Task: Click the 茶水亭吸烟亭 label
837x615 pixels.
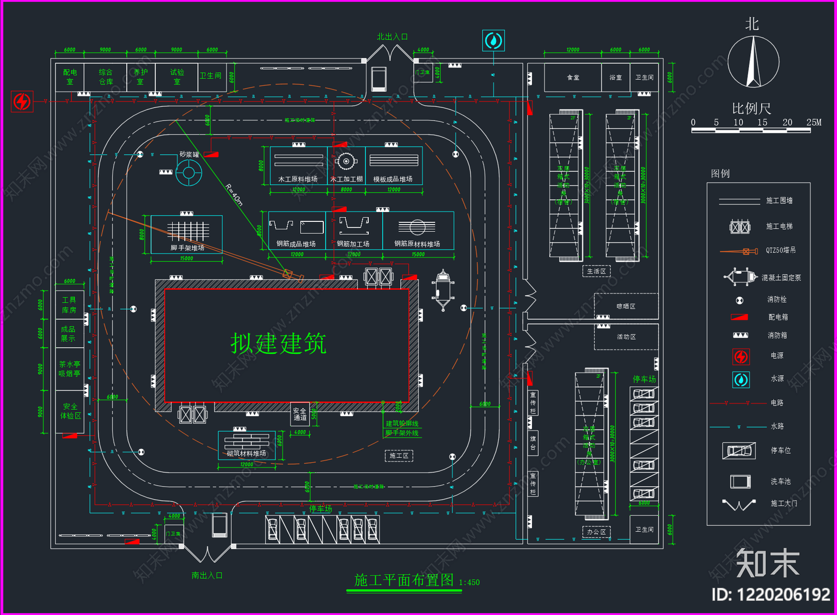Action: coord(70,368)
